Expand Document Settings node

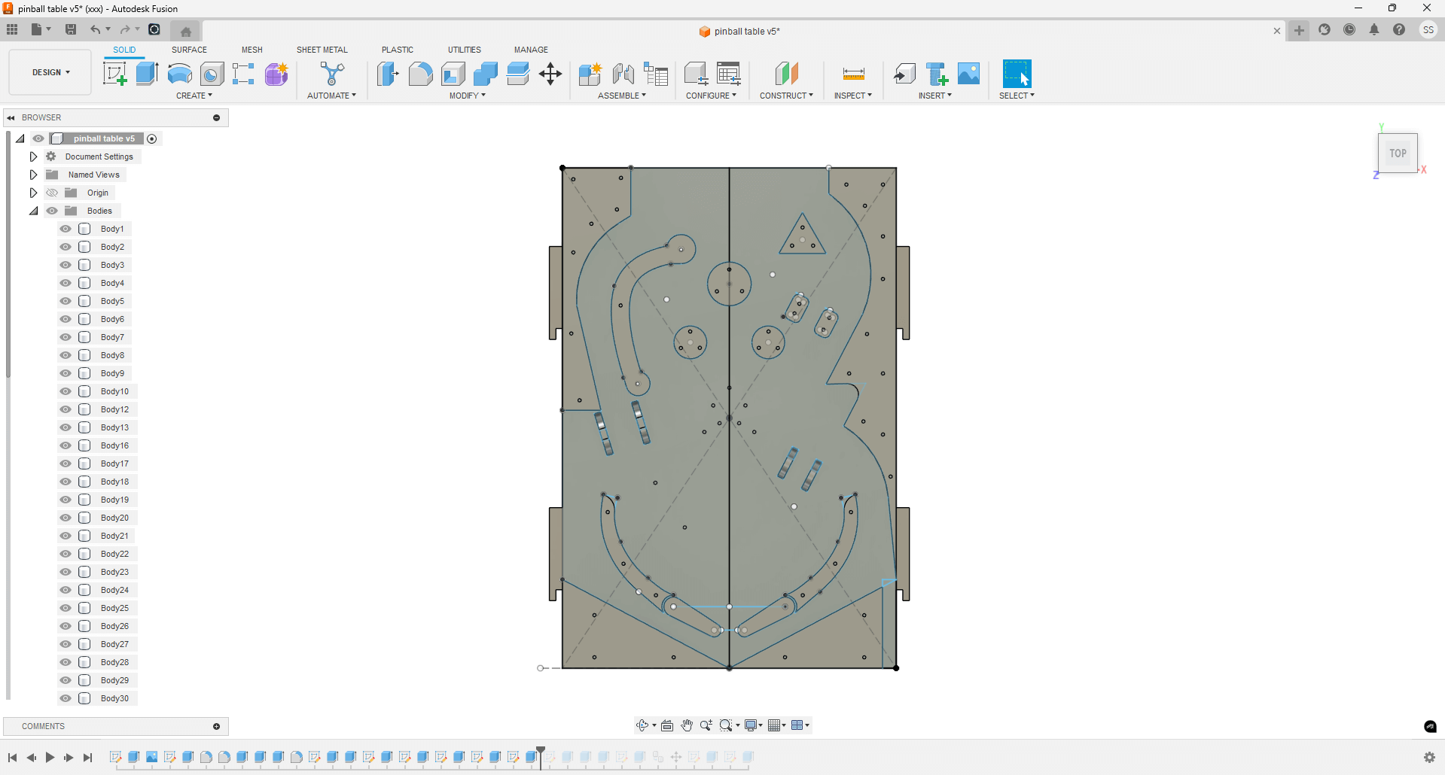tap(33, 157)
